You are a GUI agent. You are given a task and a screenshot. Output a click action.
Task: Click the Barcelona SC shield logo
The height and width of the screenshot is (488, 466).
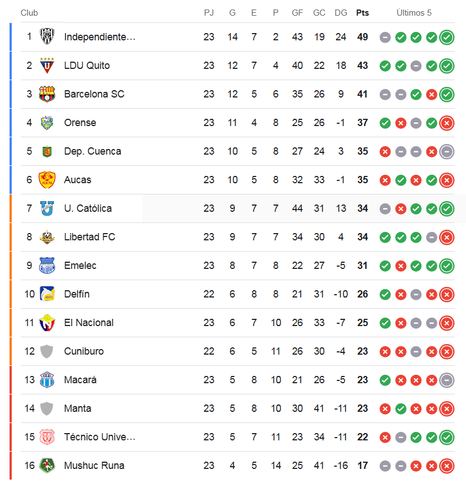[47, 94]
